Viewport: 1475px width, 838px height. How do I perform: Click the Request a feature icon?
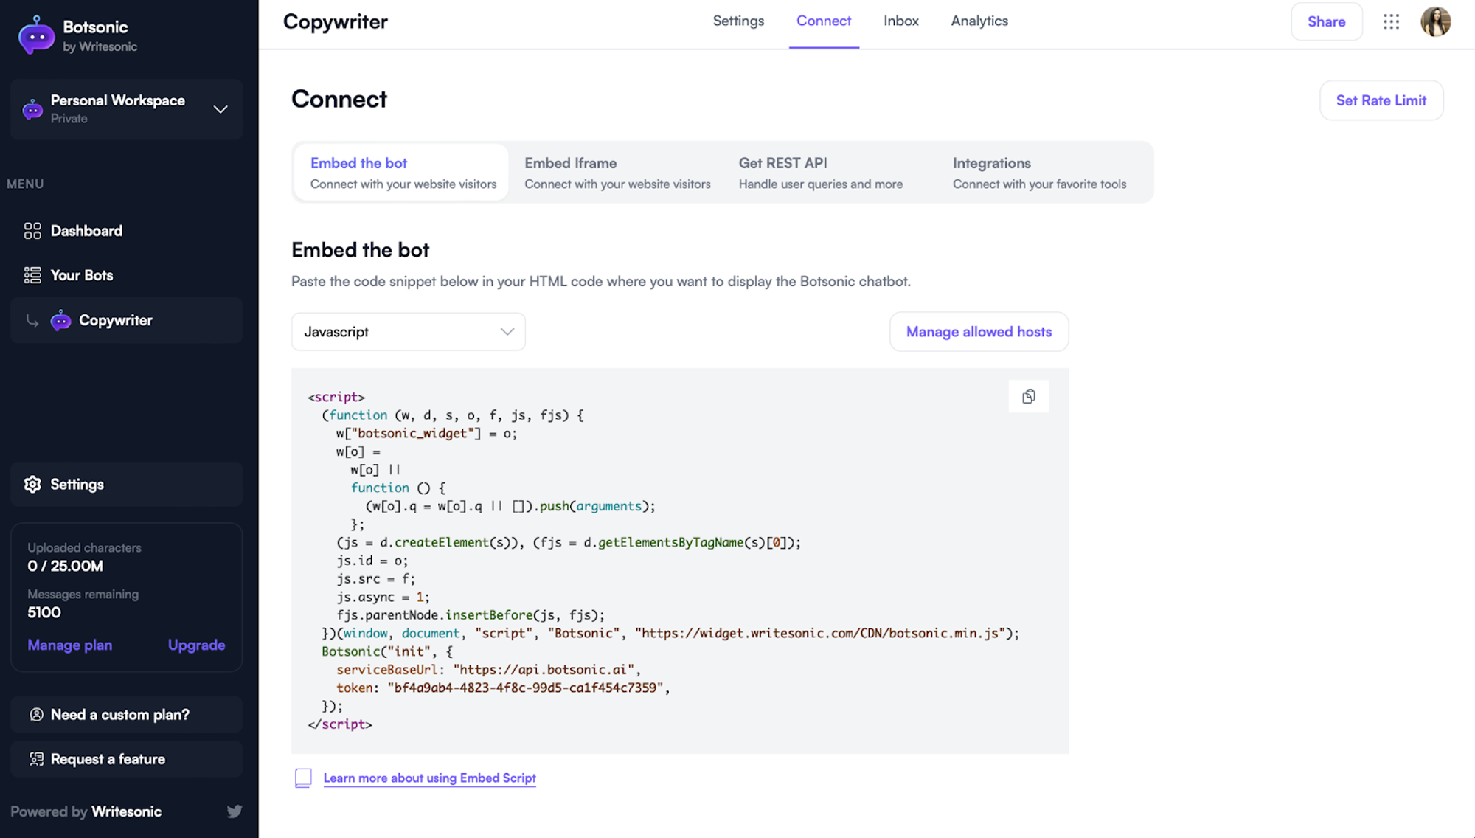click(x=35, y=758)
